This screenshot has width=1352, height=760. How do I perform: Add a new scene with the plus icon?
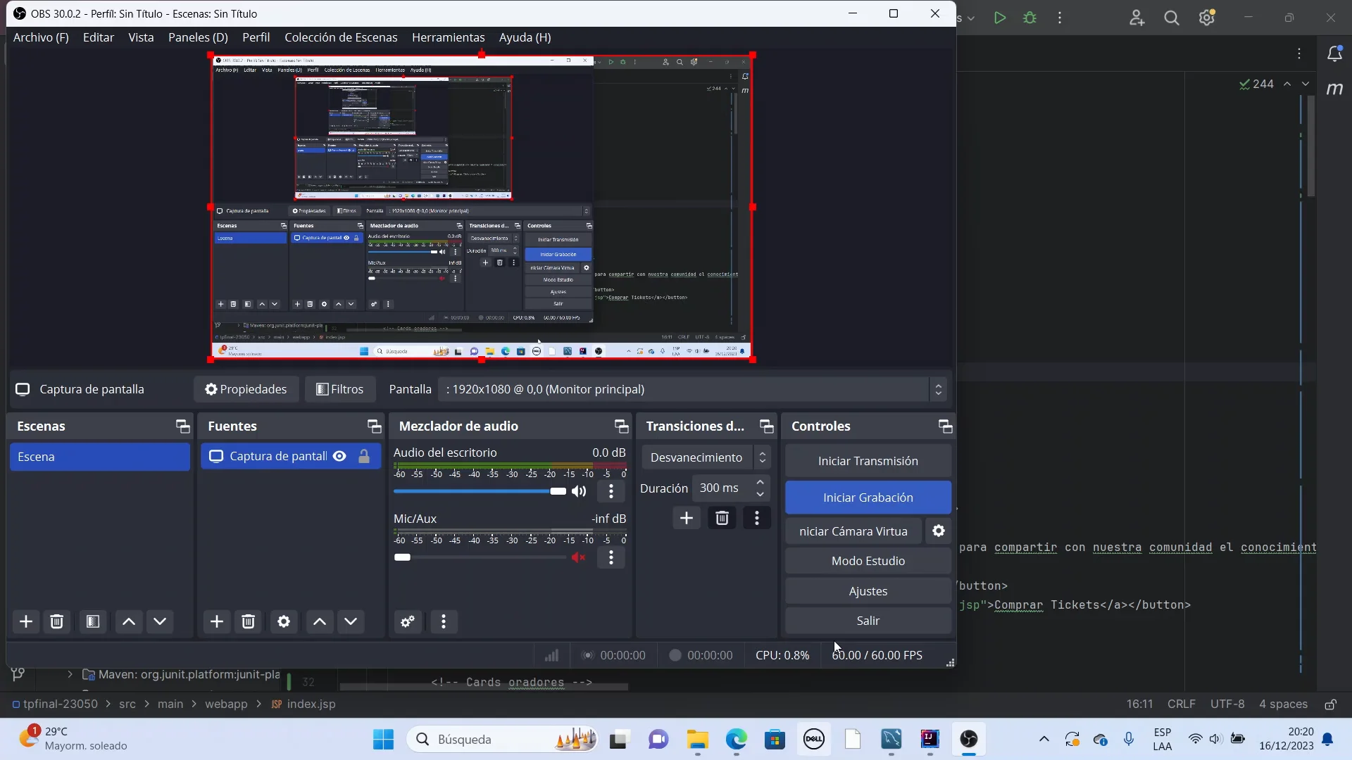26,621
